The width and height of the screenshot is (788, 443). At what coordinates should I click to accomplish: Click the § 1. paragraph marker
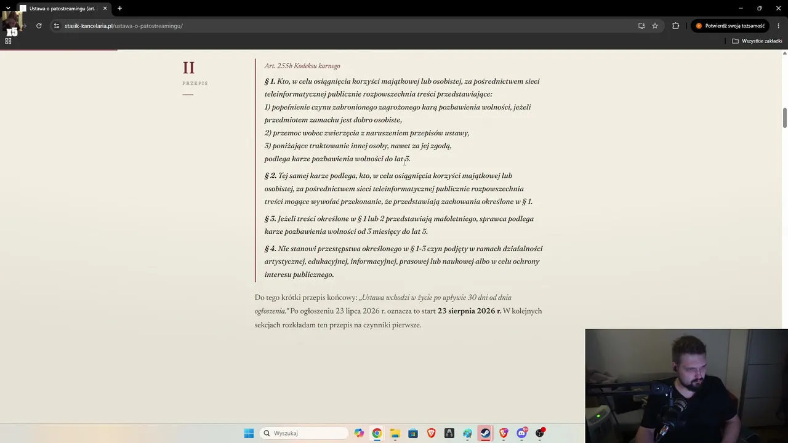tap(270, 81)
